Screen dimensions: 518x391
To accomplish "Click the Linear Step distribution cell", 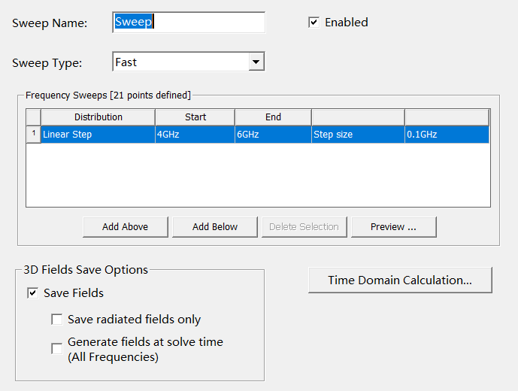I will pos(98,134).
